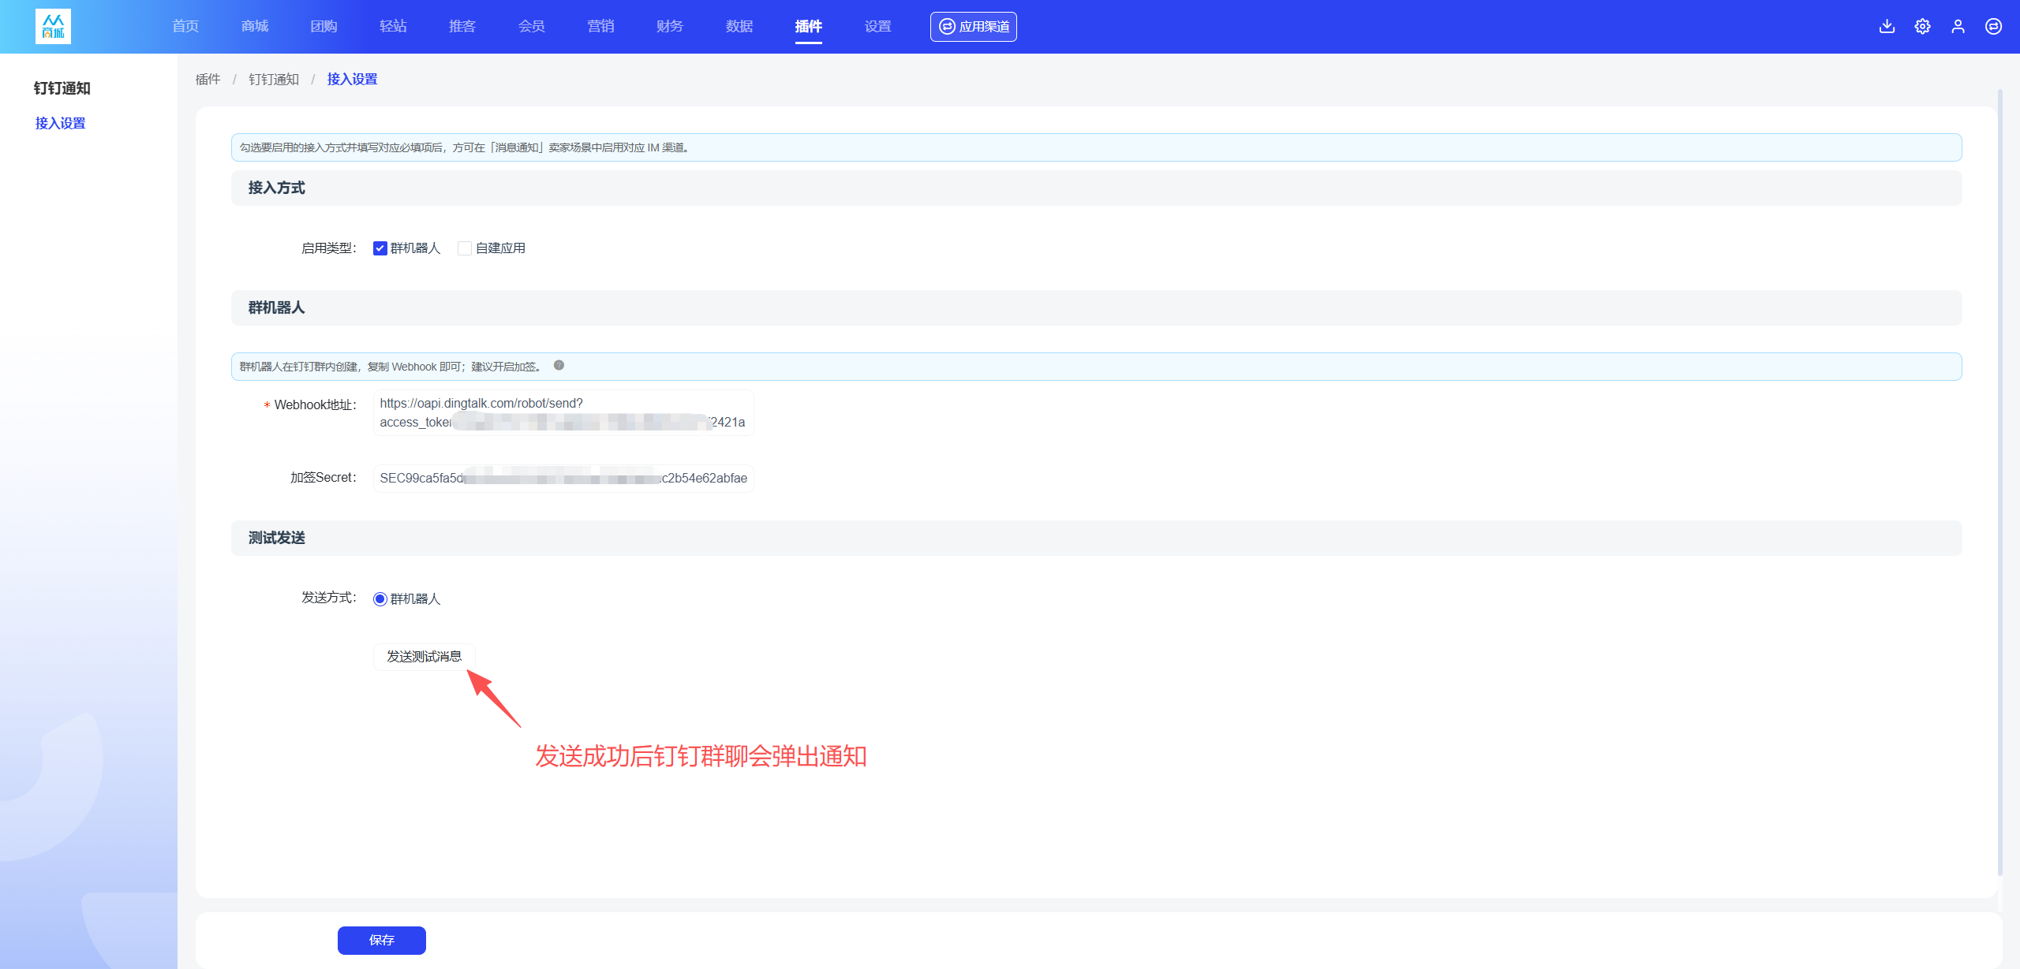The width and height of the screenshot is (2020, 969).
Task: Select 接入设置 in left sidebar
Action: pyautogui.click(x=60, y=123)
